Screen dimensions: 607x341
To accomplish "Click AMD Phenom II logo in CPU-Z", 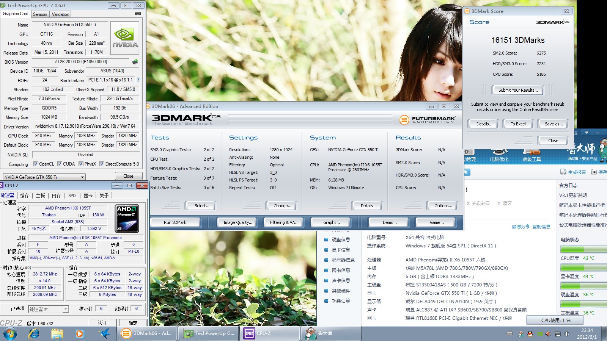I will 127,218.
